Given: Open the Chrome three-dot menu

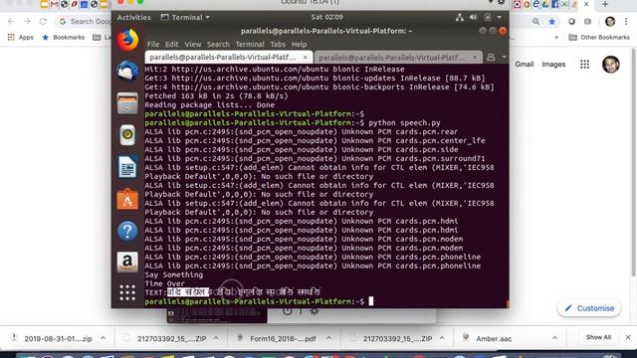Looking at the screenshot, I should pyautogui.click(x=626, y=21).
